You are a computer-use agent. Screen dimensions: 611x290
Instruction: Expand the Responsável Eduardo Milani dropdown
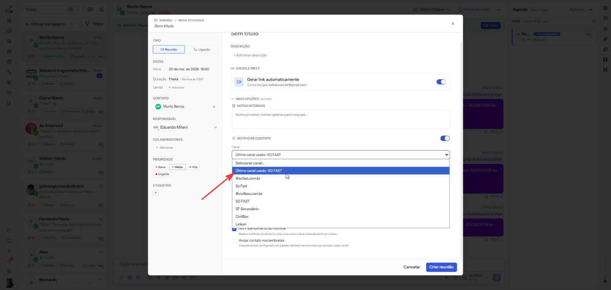(x=185, y=128)
